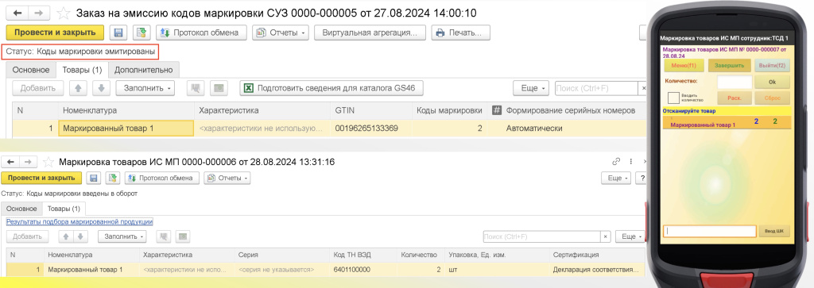
Task: Click move-row-up arrow in top table toolbar
Action: coord(78,89)
